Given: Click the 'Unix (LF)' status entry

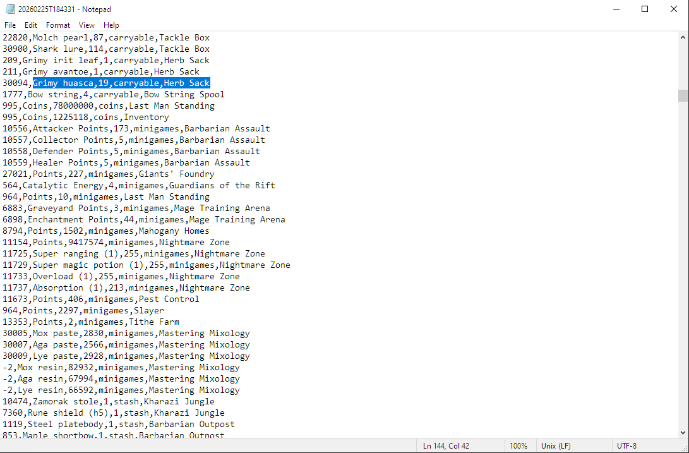Looking at the screenshot, I should coord(556,446).
